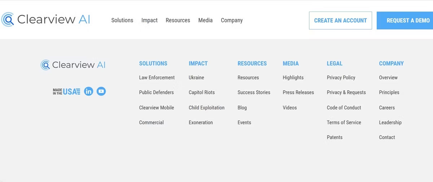Open the LinkedIn icon in footer
The image size is (433, 182).
tap(88, 91)
